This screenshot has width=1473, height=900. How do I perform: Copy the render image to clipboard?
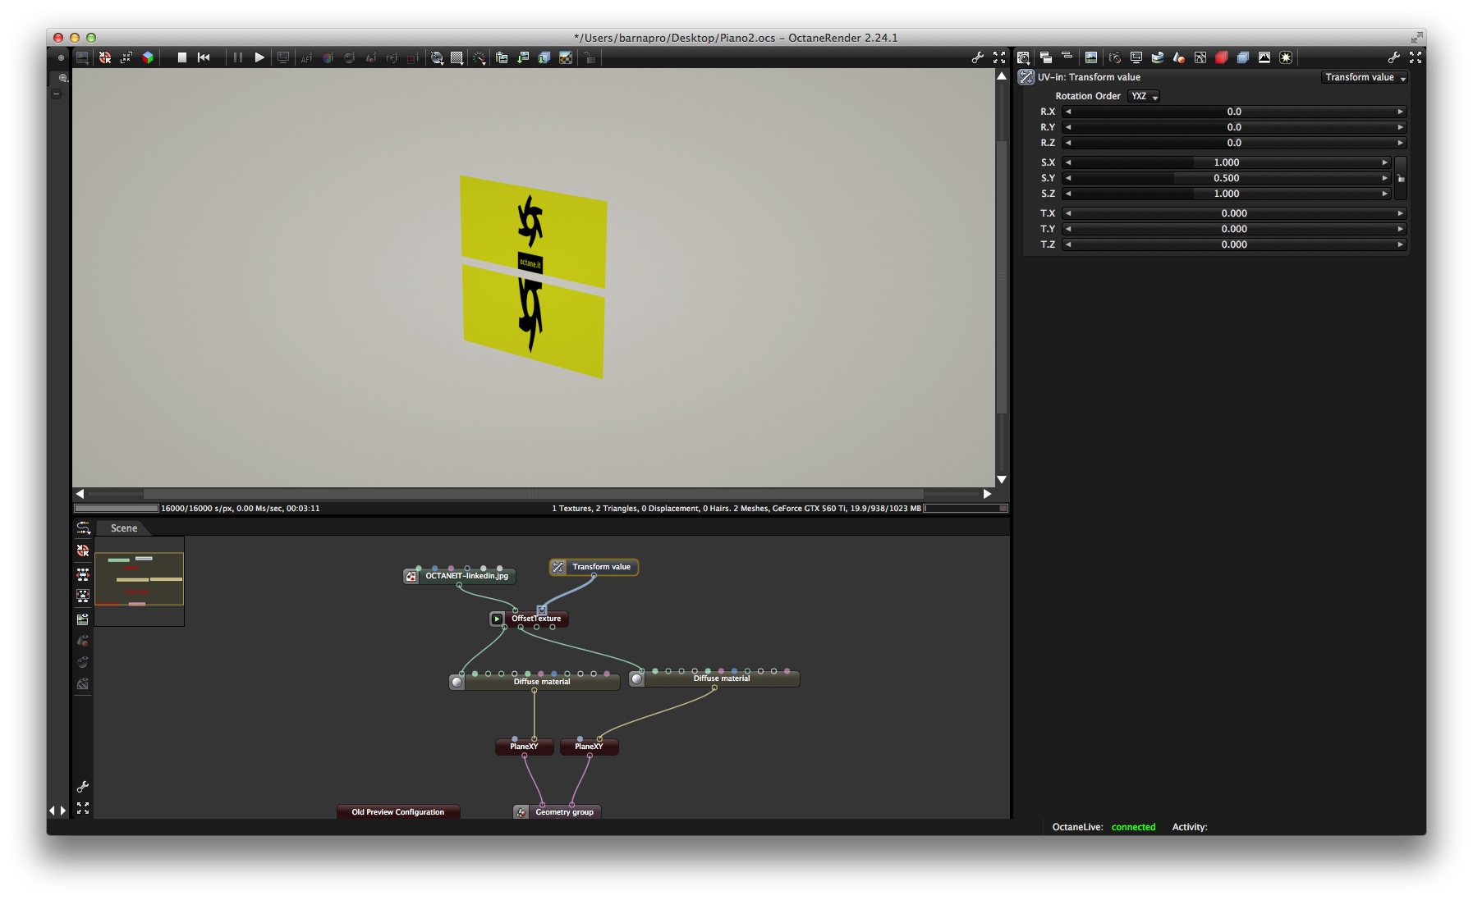coord(501,57)
